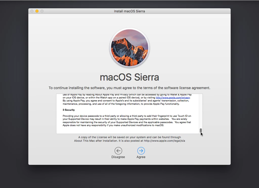Click the 'macOS Sierra' title text

pyautogui.click(x=129, y=77)
